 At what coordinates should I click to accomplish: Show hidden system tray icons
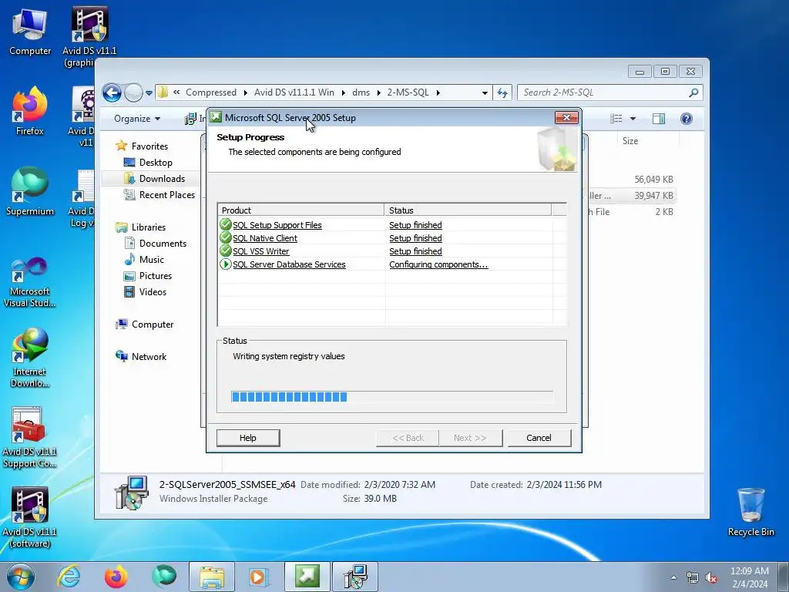pyautogui.click(x=673, y=577)
